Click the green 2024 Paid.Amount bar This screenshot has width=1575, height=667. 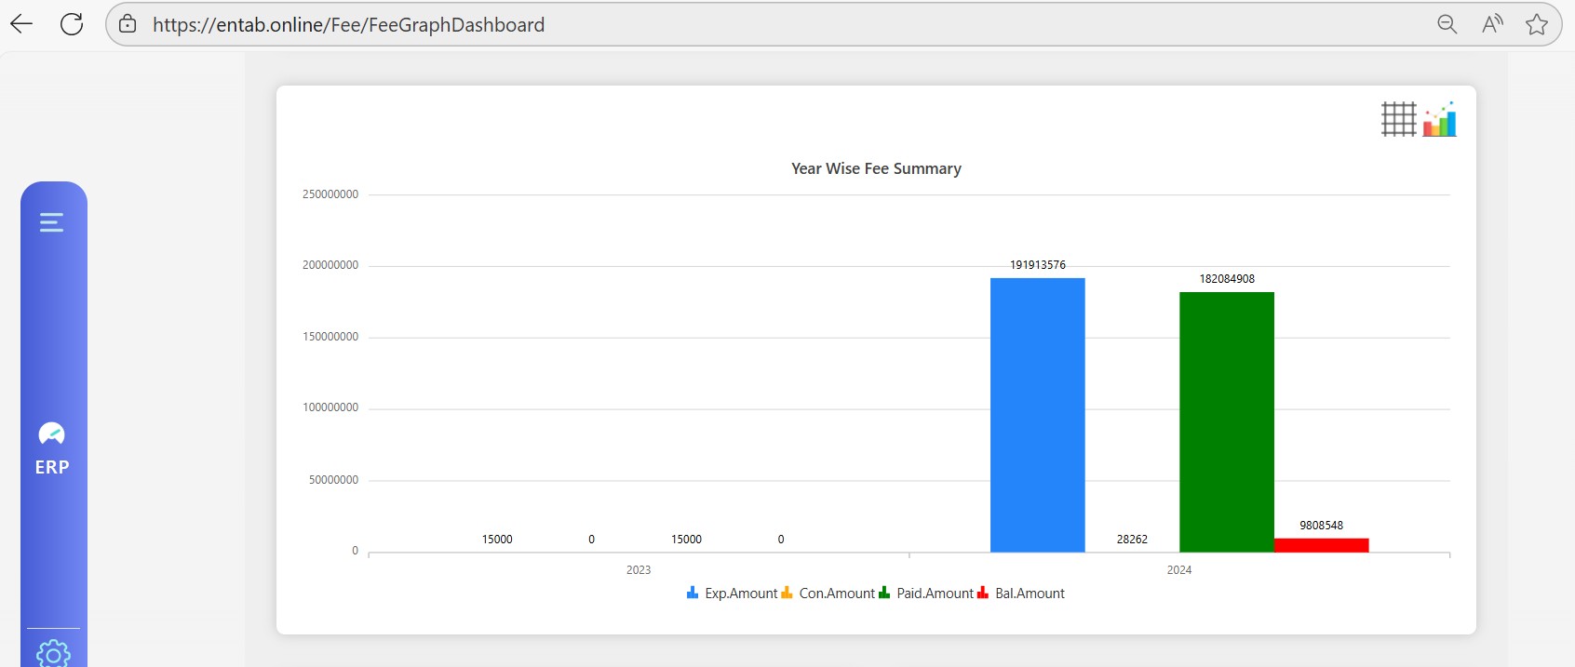tap(1226, 421)
